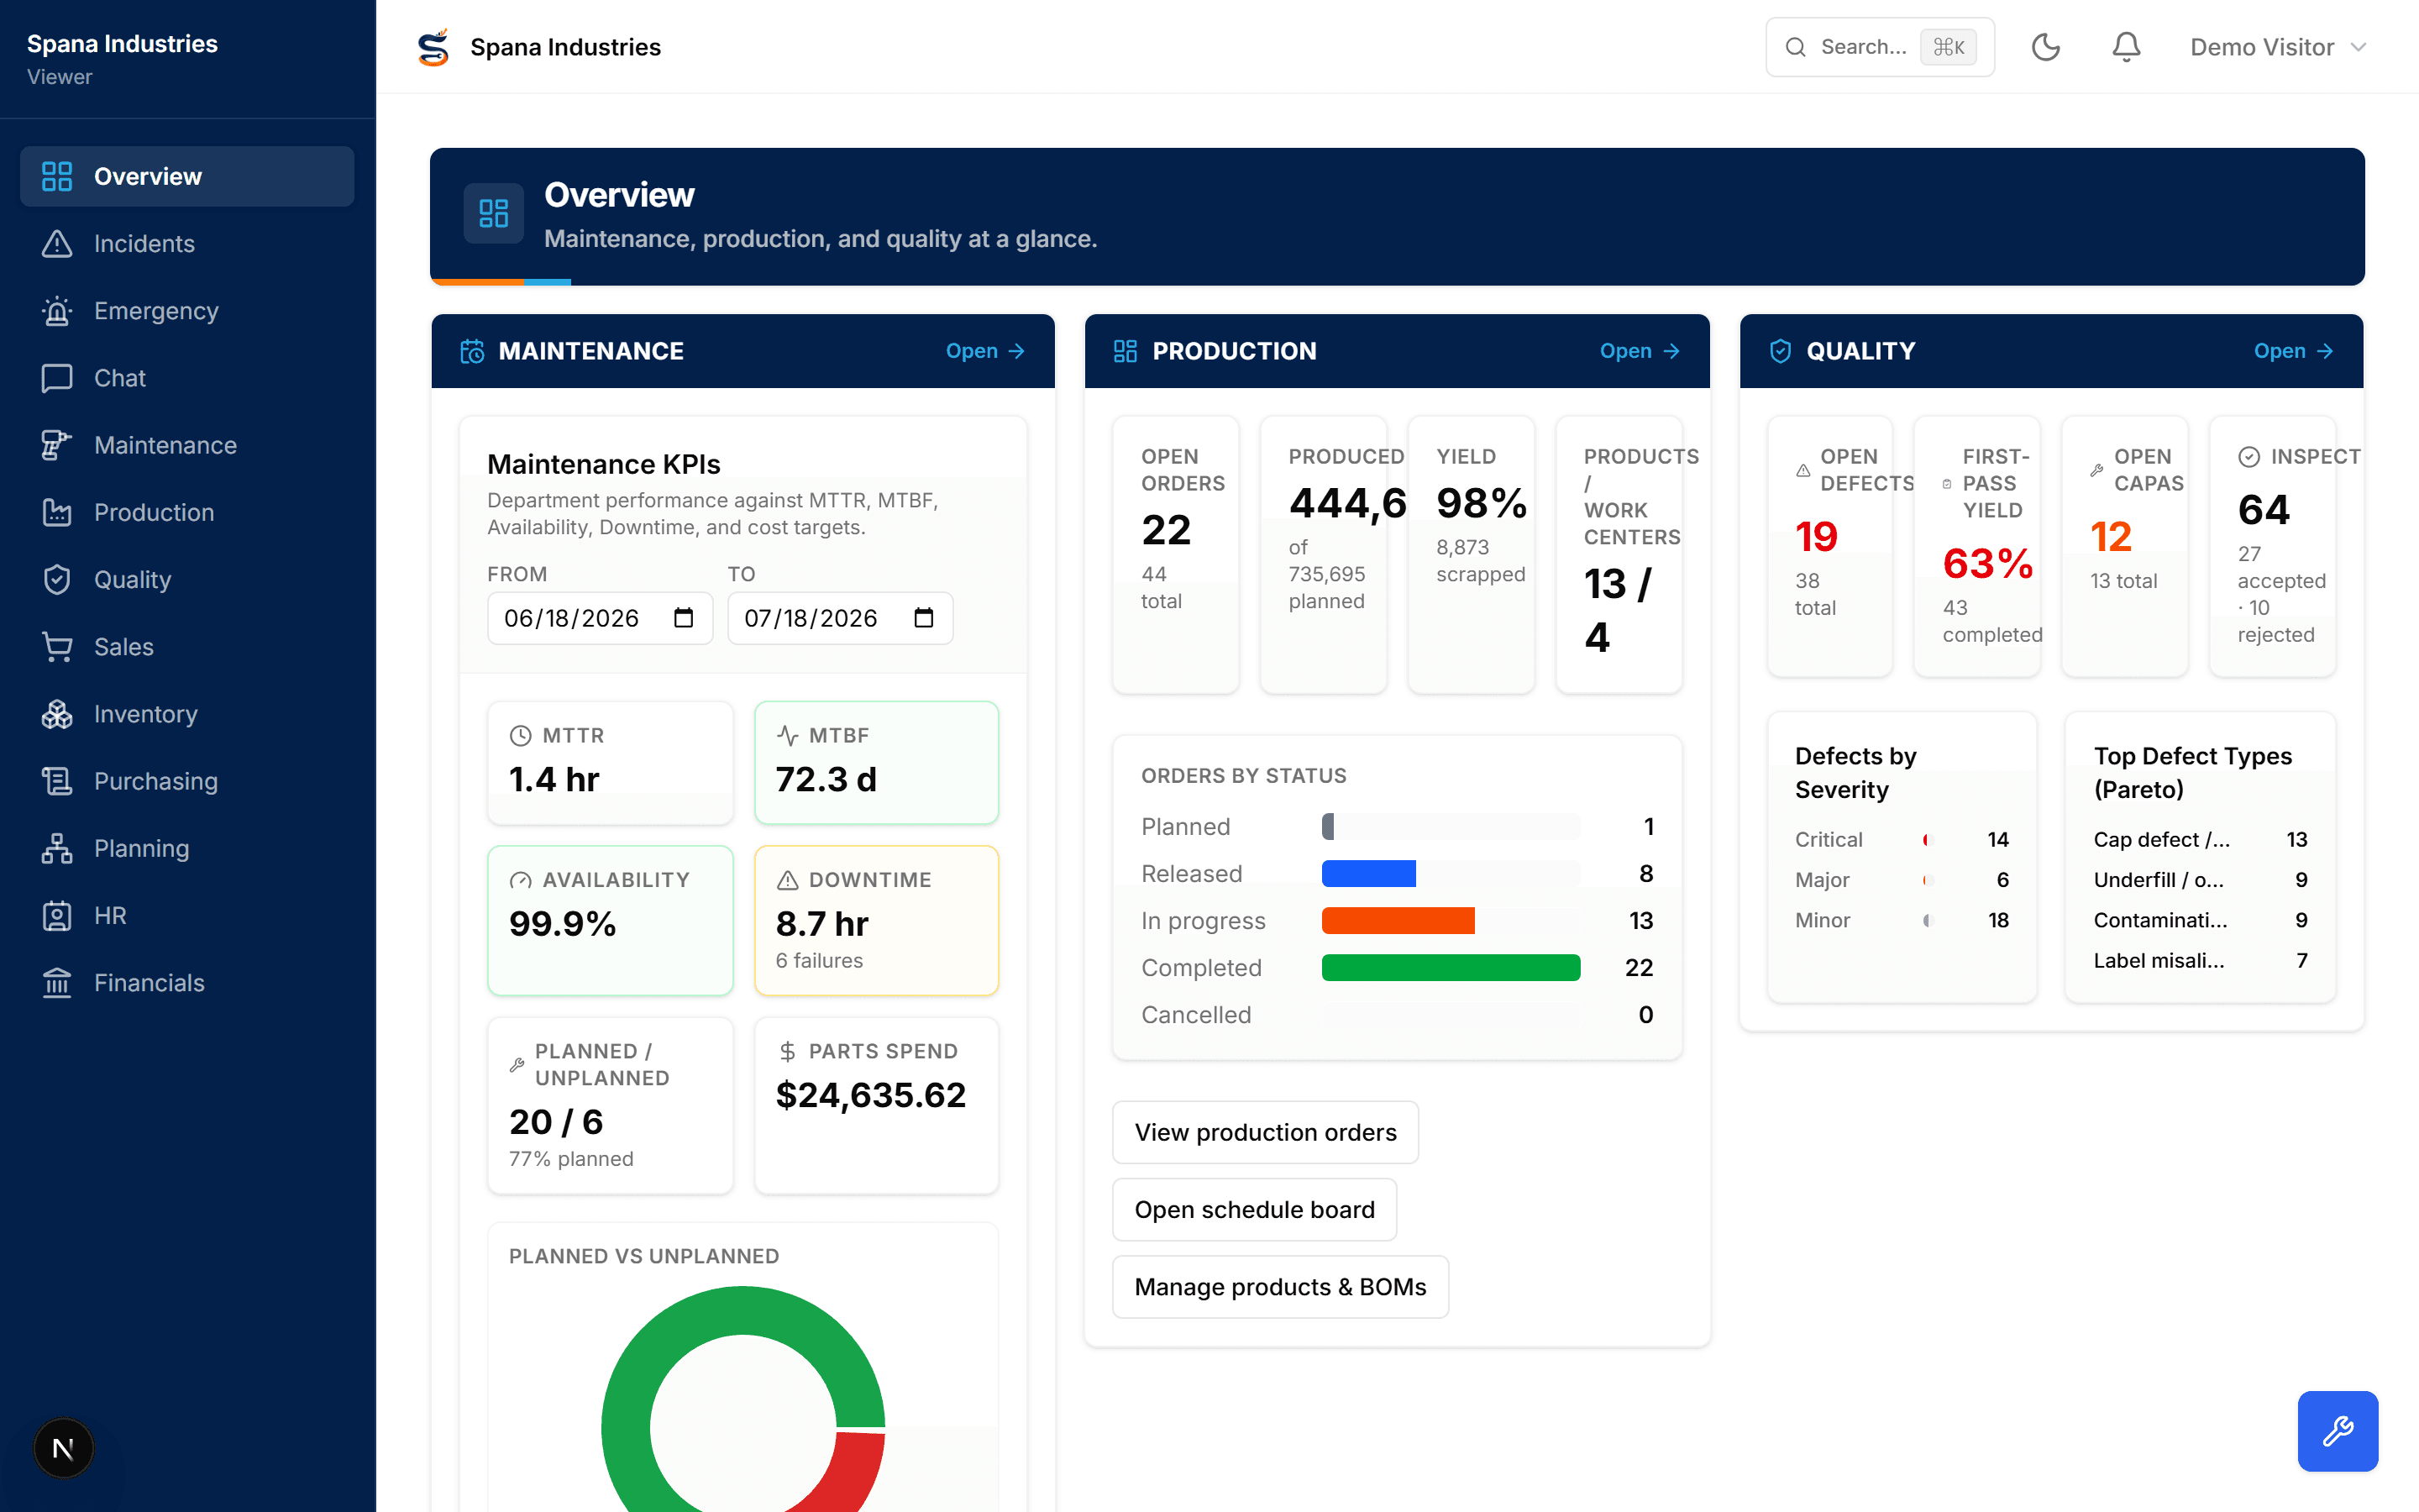Click the TO date field 07/18/2026

pos(840,618)
